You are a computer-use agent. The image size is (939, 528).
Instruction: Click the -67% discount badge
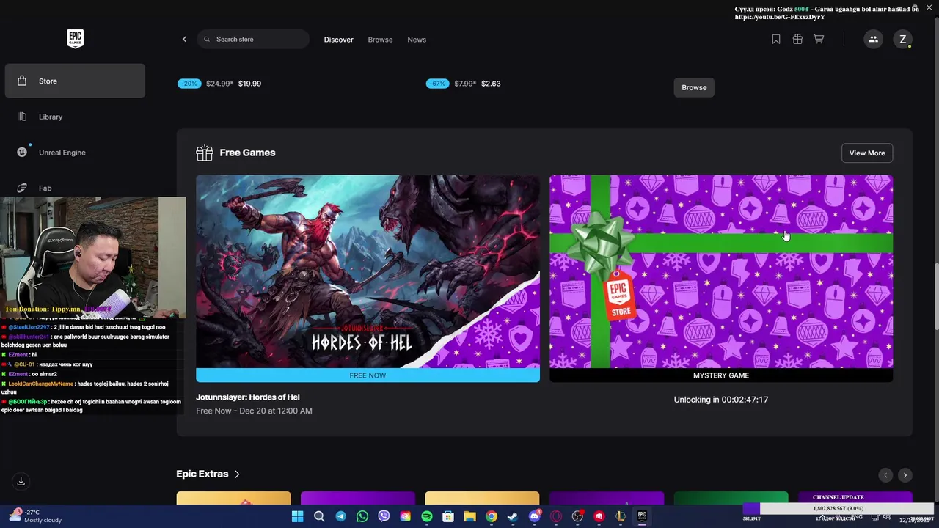(438, 84)
